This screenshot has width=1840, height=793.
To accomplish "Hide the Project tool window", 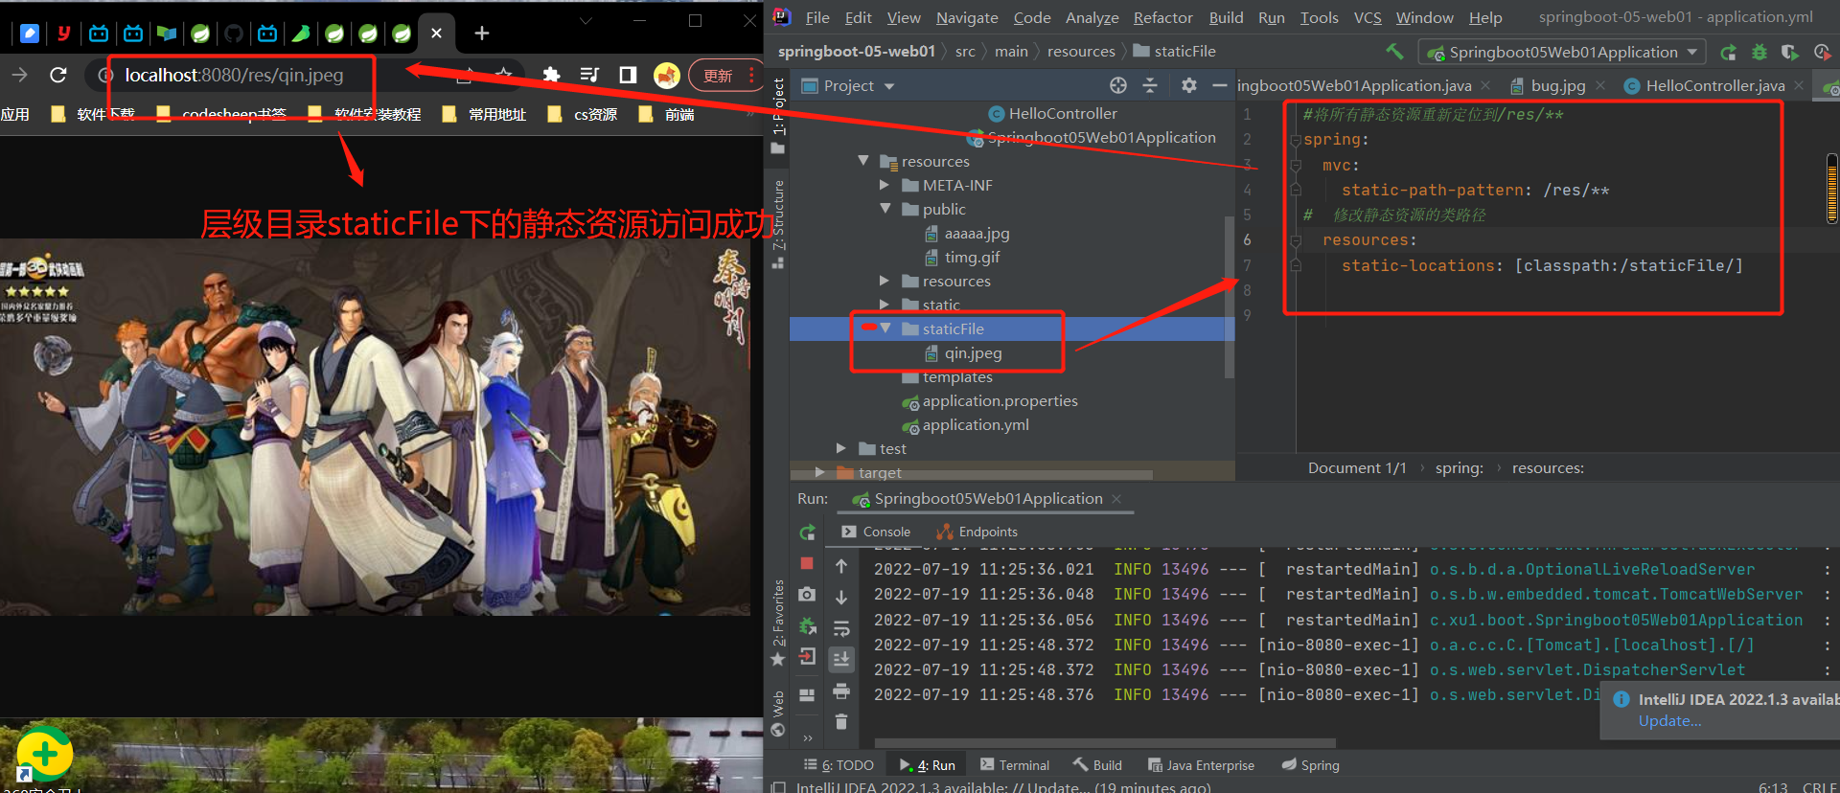I will [1220, 85].
